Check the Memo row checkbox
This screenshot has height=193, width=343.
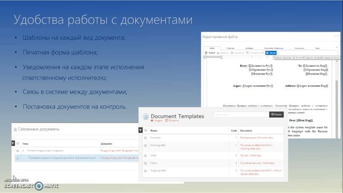point(145,163)
